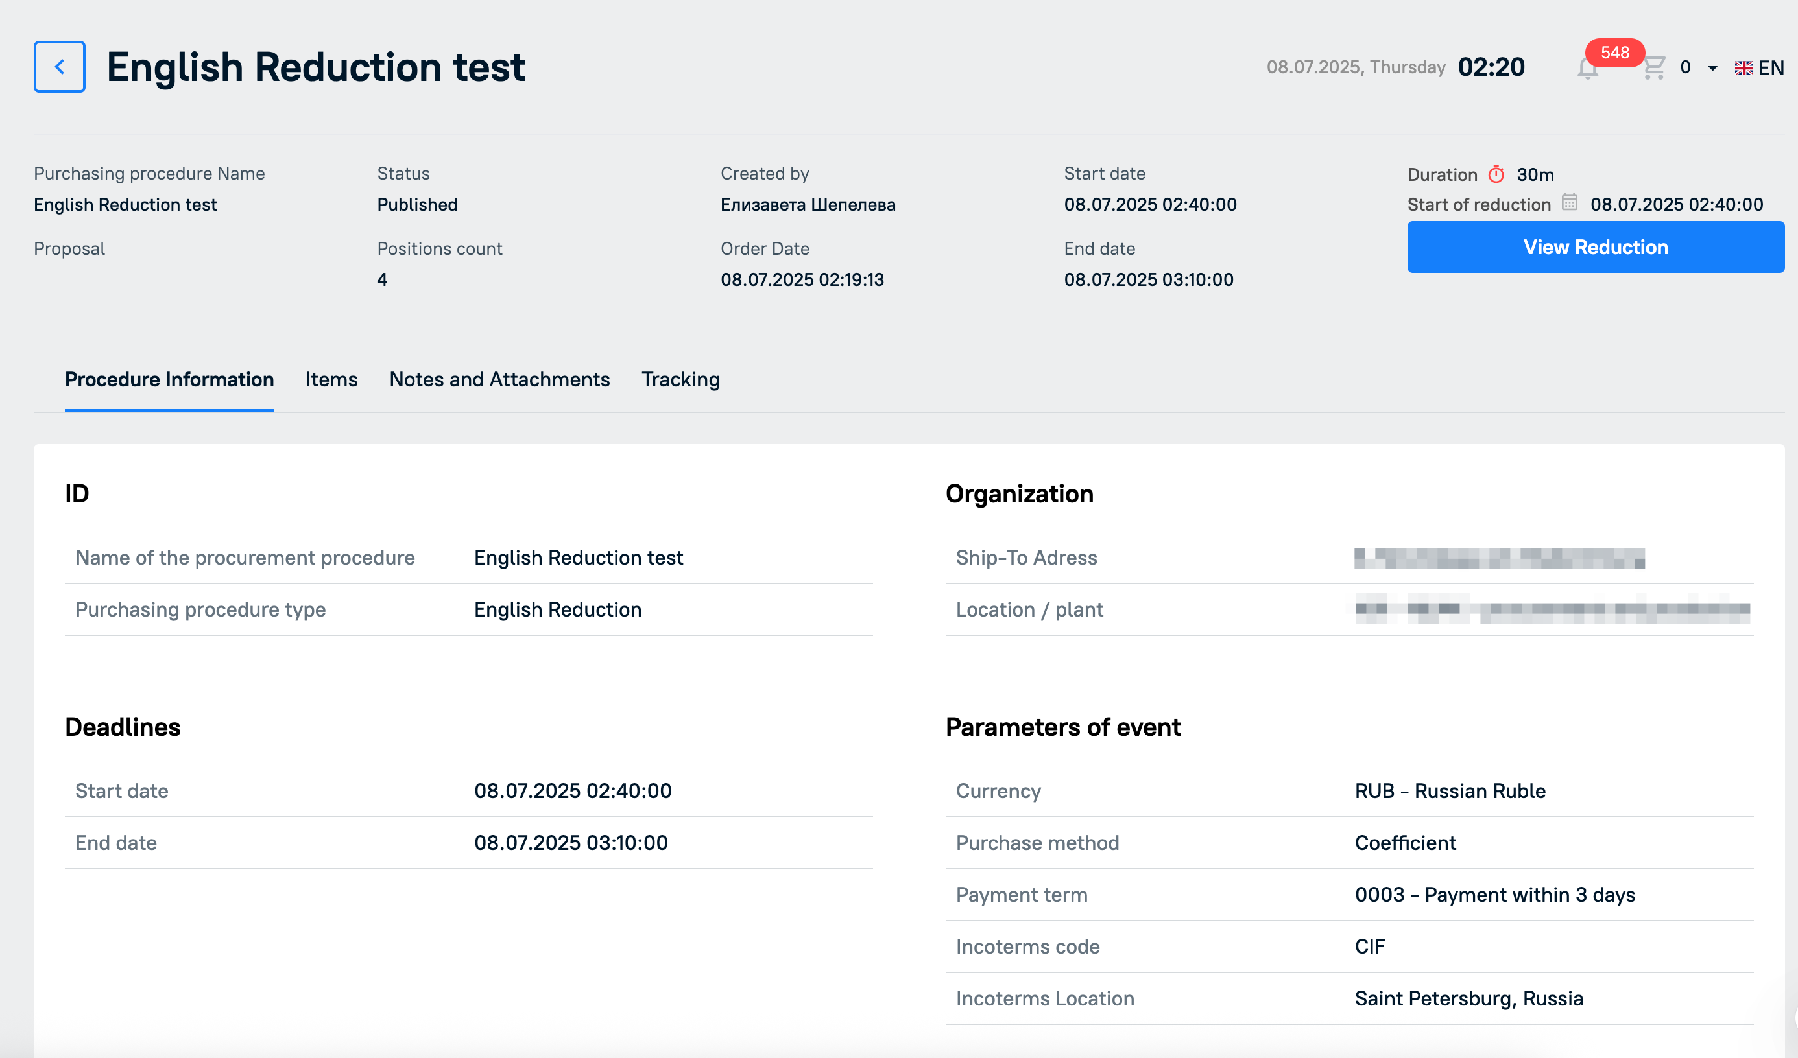
Task: Click the header clock 02:20
Action: click(1491, 67)
